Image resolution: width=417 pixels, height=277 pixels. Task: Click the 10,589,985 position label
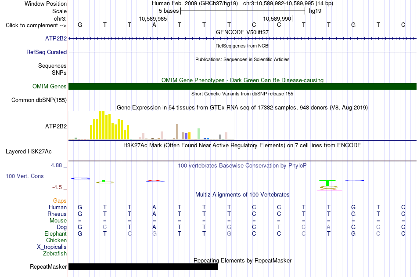(x=153, y=18)
